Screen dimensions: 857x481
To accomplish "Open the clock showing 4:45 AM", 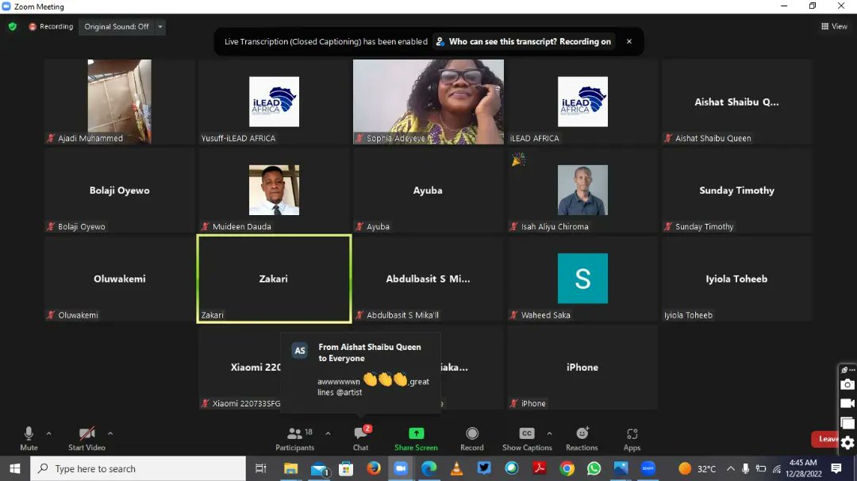I will tap(803, 468).
